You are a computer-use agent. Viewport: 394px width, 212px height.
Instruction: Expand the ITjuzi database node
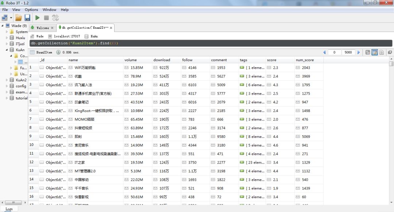click(7, 44)
